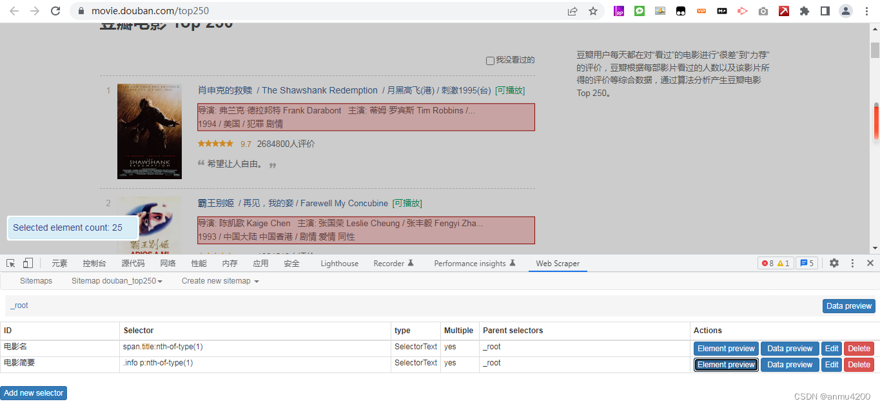Click the errors and warnings counter badge
The height and width of the screenshot is (406, 880).
pos(776,263)
